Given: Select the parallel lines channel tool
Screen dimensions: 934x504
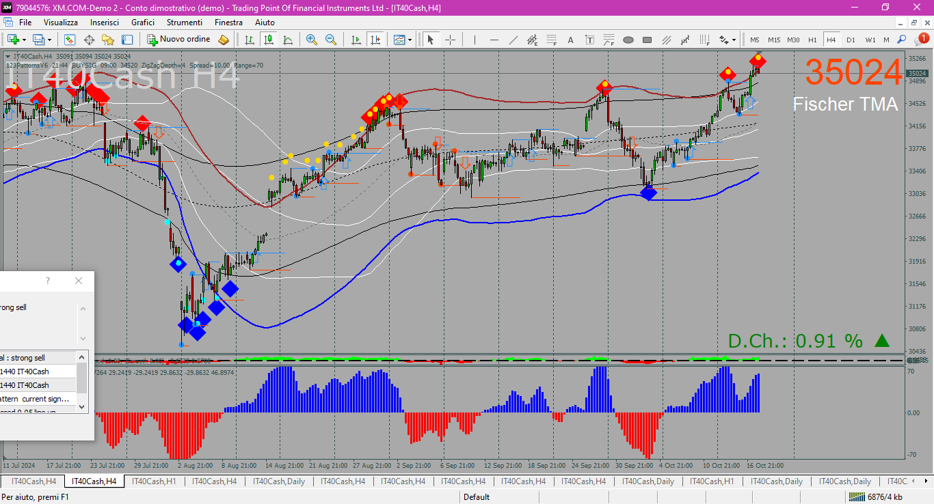Looking at the screenshot, I should tap(666, 40).
